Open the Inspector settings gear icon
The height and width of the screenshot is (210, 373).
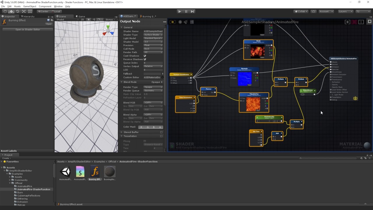point(52,20)
